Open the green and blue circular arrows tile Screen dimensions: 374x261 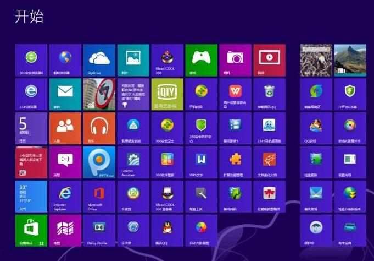click(x=316, y=95)
